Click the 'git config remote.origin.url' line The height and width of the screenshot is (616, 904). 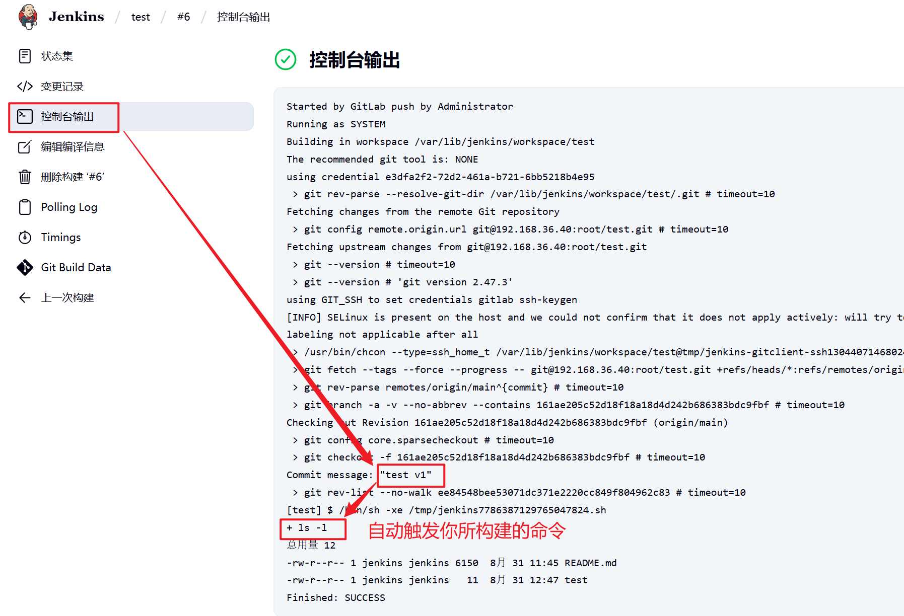click(x=510, y=229)
